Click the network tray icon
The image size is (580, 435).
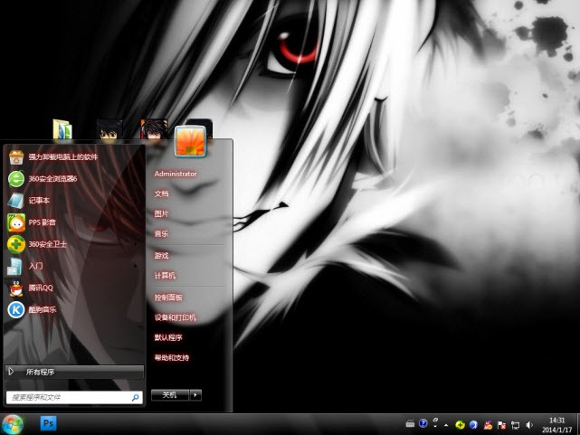(515, 425)
